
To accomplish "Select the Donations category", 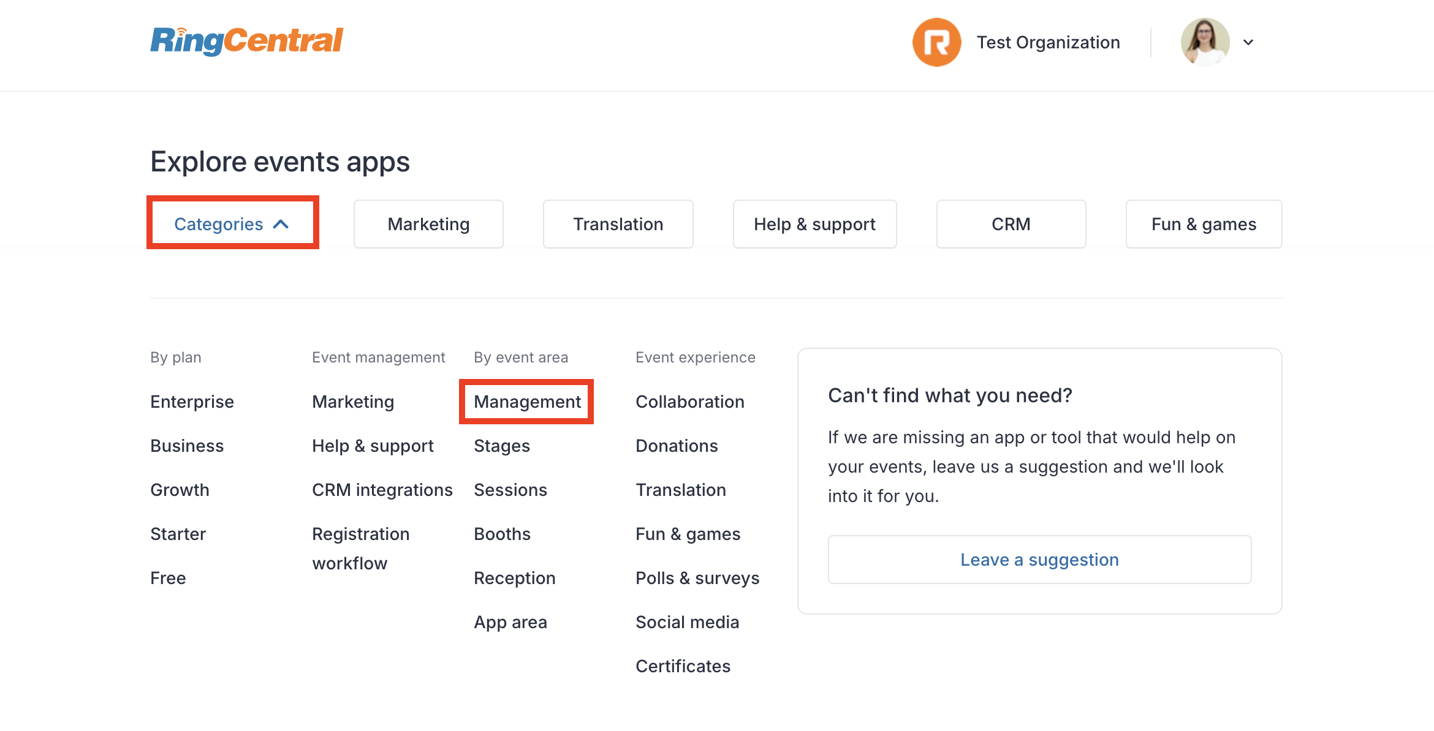I will tap(677, 446).
